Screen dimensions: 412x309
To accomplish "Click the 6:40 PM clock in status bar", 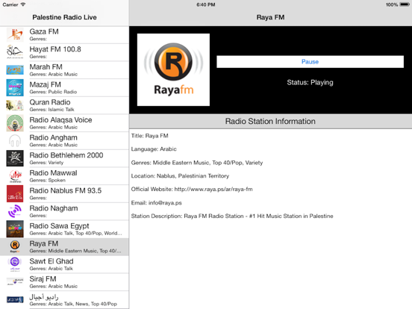I will (x=206, y=4).
